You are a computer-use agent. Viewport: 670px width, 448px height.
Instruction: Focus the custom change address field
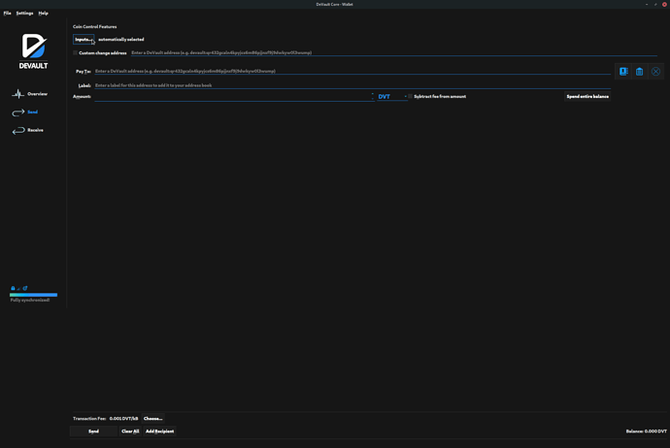click(x=394, y=53)
